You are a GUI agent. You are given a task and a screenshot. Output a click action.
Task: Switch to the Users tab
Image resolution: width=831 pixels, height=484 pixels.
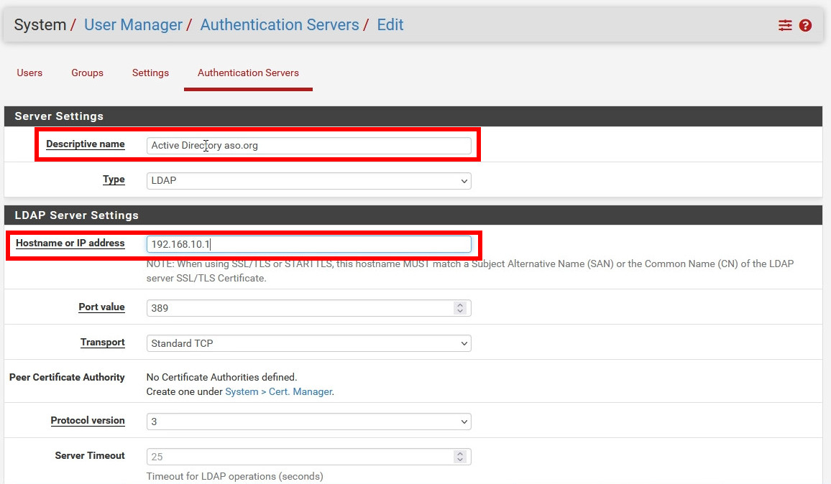29,73
